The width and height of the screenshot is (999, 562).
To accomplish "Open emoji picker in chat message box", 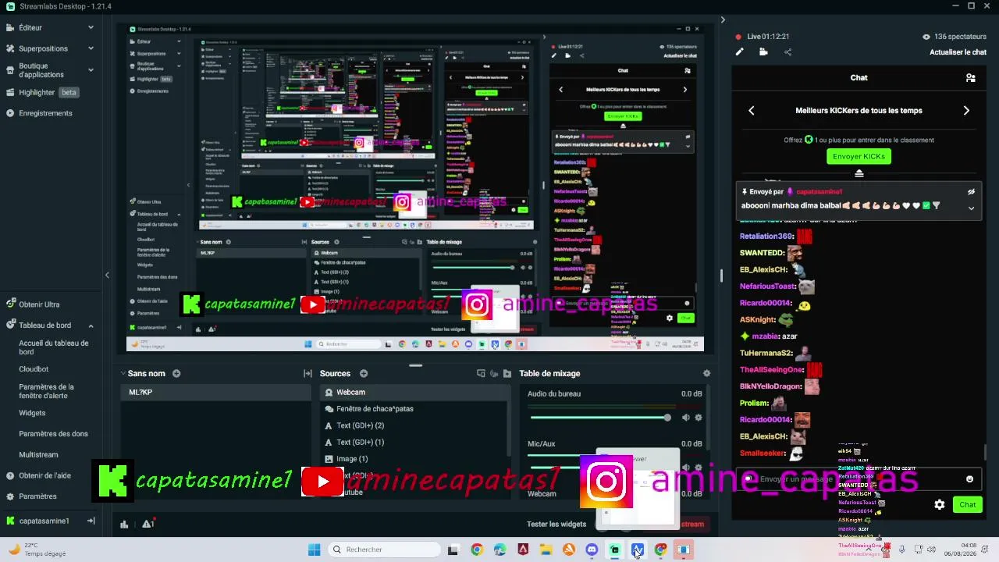I will [970, 478].
